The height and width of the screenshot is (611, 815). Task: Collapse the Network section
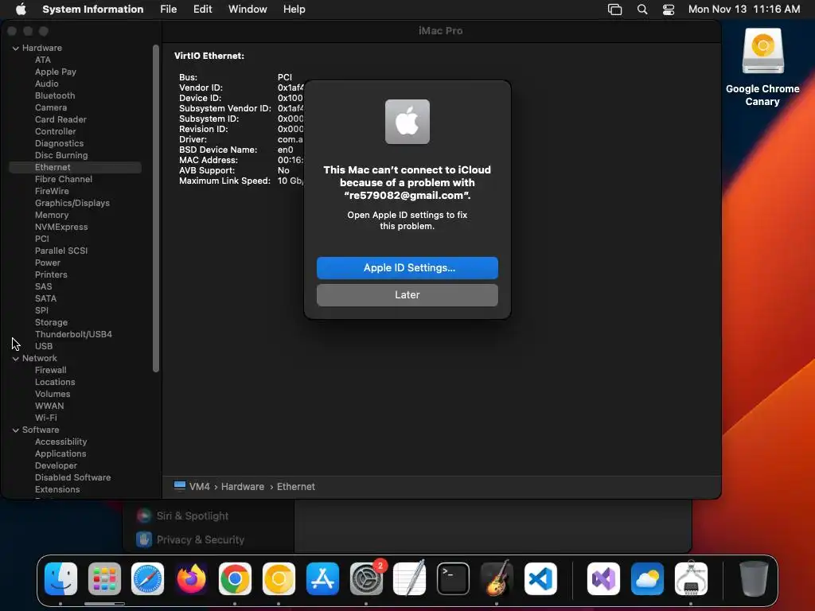[16, 359]
